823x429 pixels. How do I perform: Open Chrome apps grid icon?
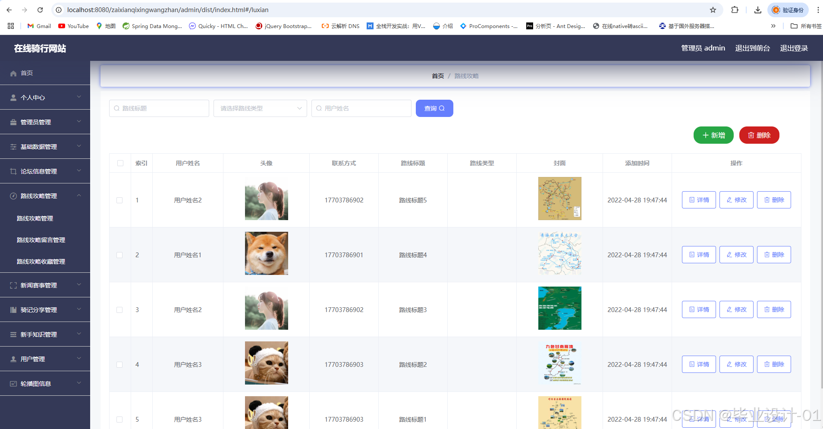tap(11, 26)
